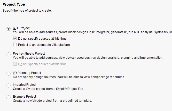
Task: Click the RTL Project description about IP Integrator
Action: tap(90, 32)
